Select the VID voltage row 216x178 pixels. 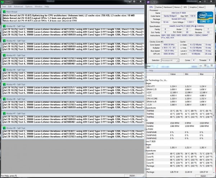[179, 147]
